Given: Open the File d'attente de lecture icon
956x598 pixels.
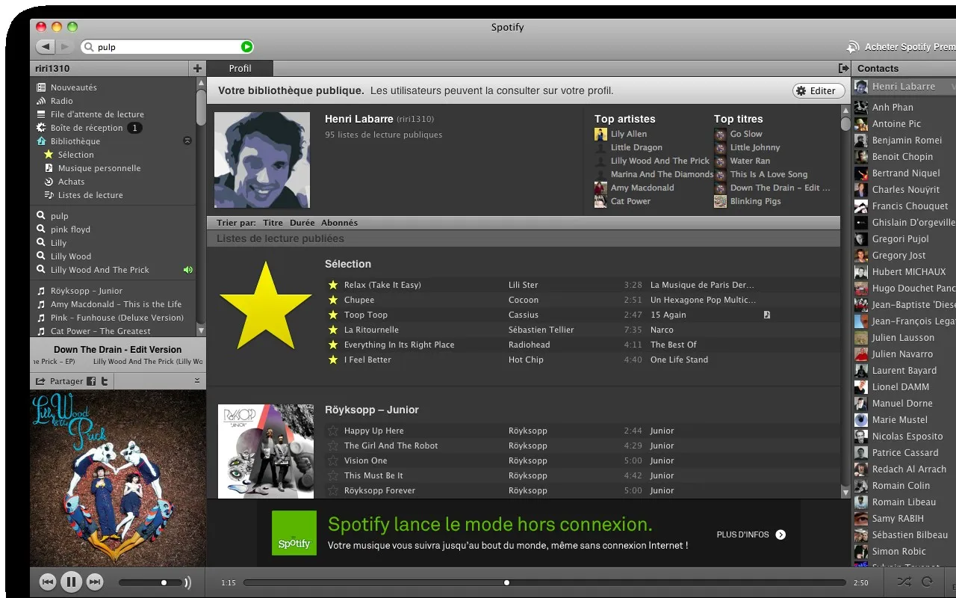Looking at the screenshot, I should pyautogui.click(x=42, y=114).
